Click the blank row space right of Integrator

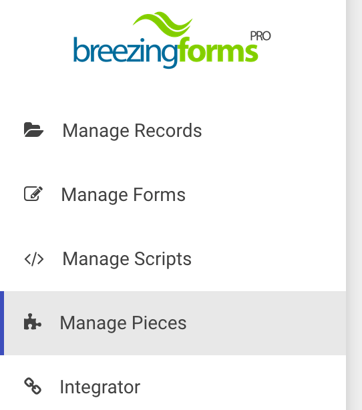[x=243, y=387]
